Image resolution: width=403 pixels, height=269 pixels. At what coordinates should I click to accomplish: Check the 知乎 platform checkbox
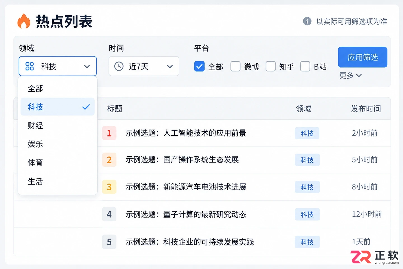tap(271, 66)
